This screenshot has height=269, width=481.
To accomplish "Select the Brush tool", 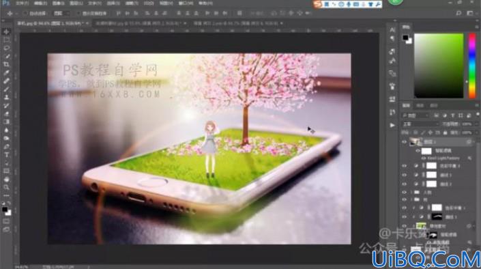I will click(6, 89).
